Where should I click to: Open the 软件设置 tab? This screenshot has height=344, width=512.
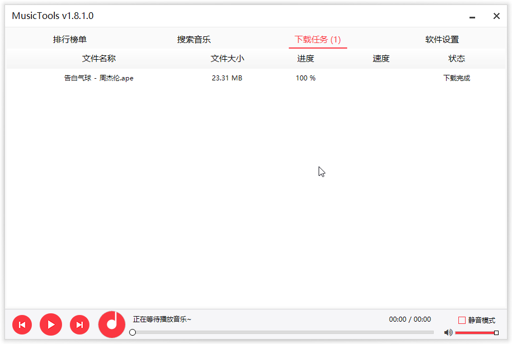(442, 40)
